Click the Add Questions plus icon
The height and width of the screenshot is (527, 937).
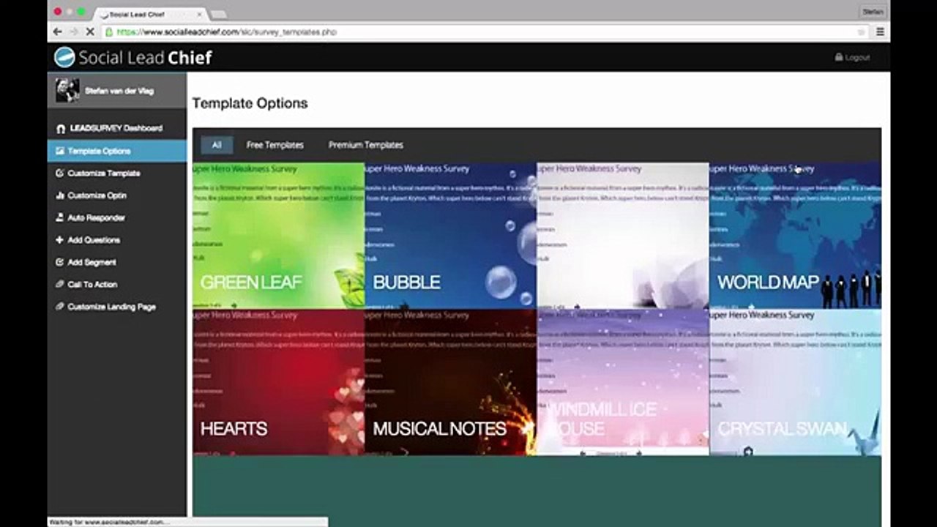tap(60, 240)
